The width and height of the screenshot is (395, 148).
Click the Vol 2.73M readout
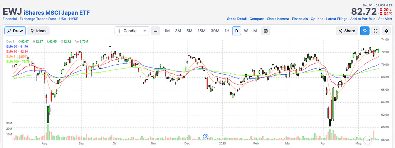[82, 41]
